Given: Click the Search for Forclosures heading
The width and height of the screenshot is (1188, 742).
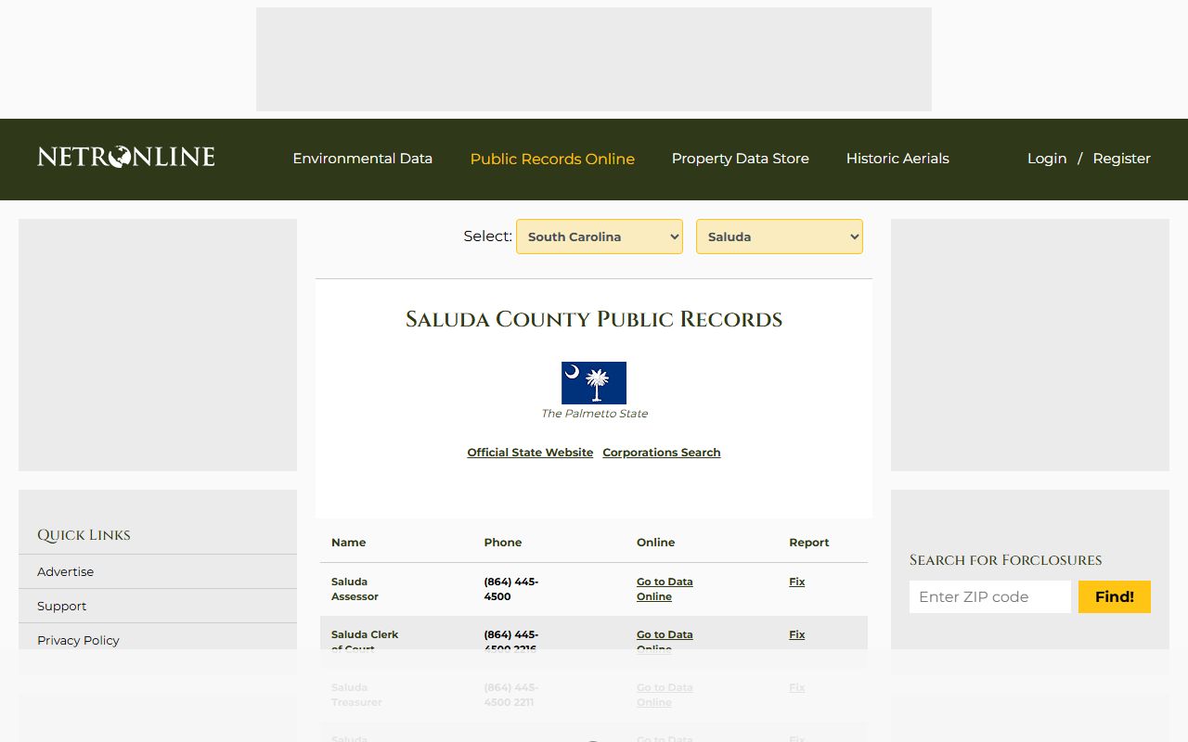Looking at the screenshot, I should point(1005,560).
